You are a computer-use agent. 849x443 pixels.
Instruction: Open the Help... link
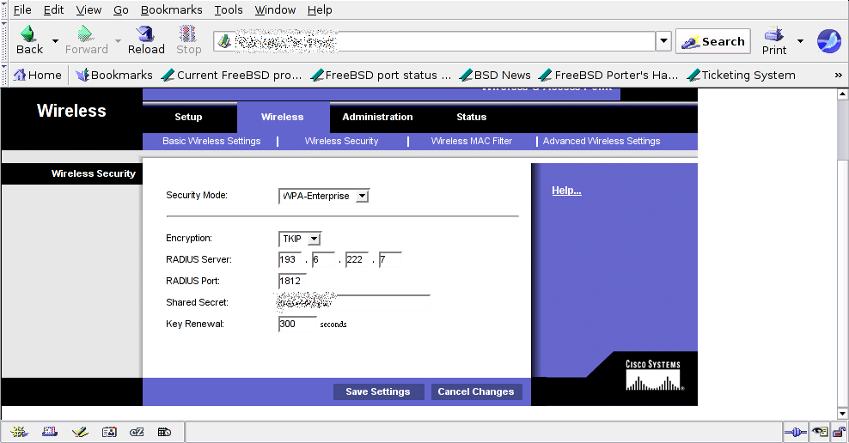[566, 191]
